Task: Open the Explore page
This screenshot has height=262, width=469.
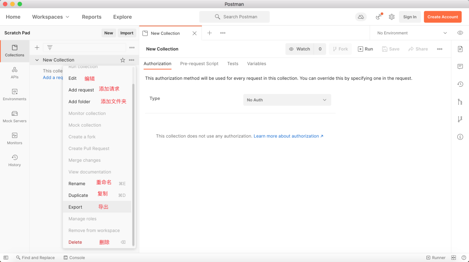Action: 122,17
